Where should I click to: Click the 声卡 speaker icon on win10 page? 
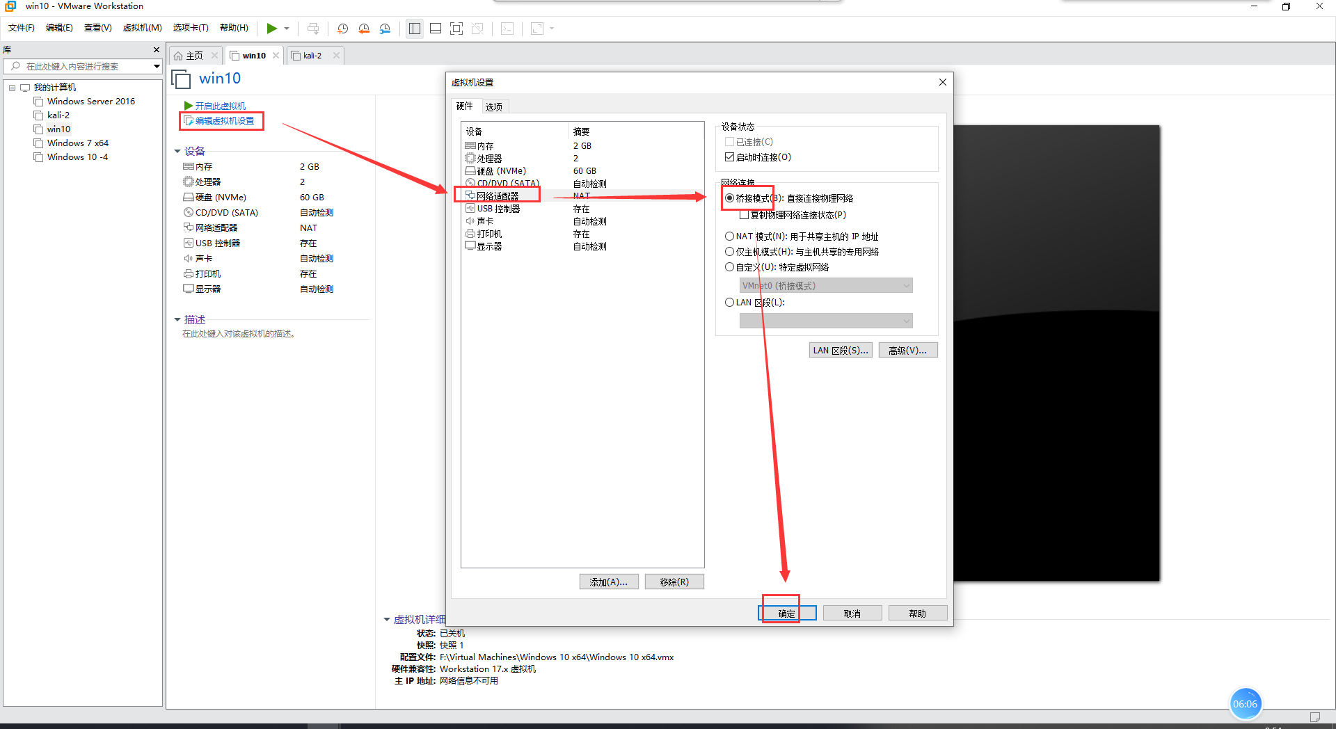coord(188,259)
